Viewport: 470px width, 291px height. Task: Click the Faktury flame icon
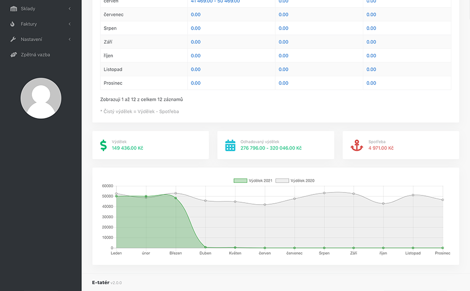[x=12, y=24]
